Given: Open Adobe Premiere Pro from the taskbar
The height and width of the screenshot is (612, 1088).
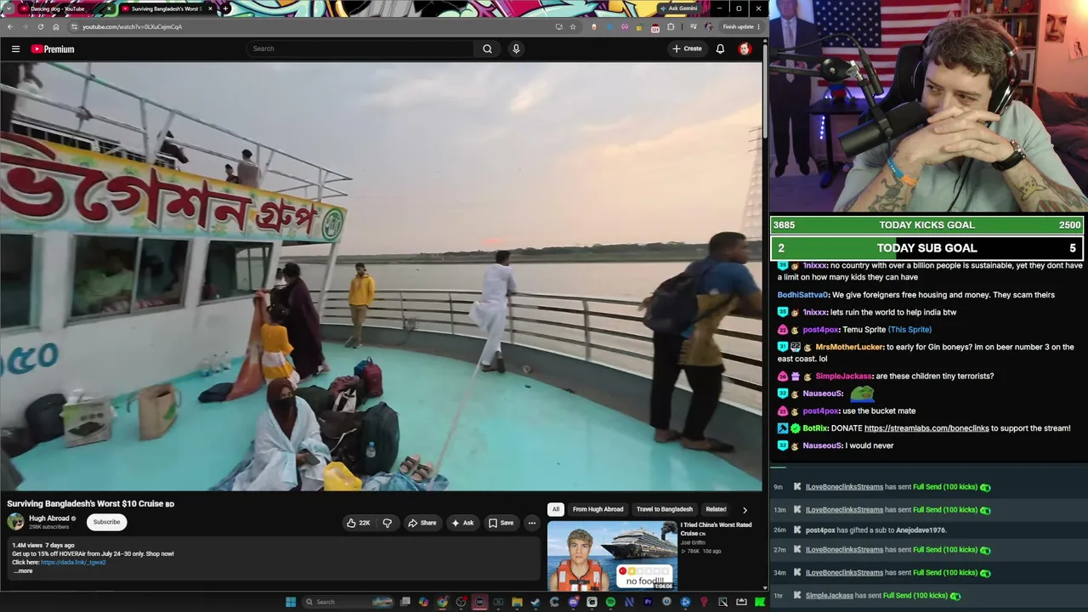Looking at the screenshot, I should click(648, 602).
